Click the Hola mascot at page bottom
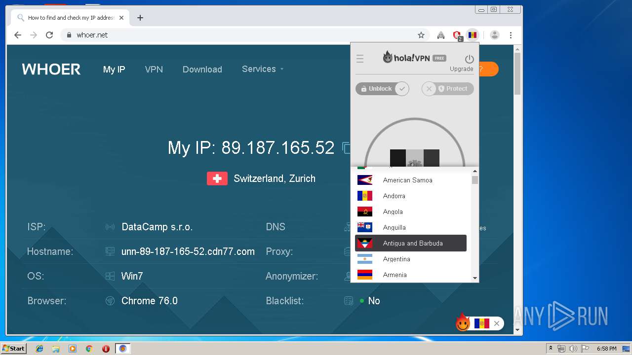 [463, 322]
